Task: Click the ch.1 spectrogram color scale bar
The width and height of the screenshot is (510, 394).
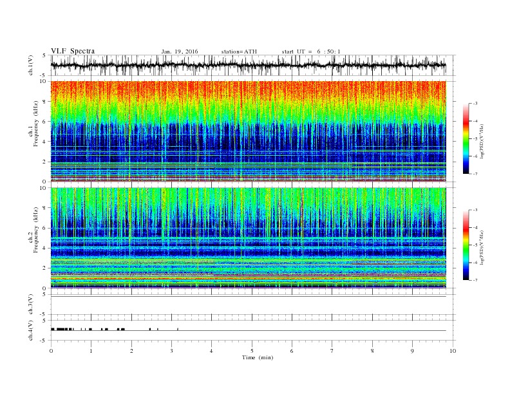Action: click(x=466, y=138)
